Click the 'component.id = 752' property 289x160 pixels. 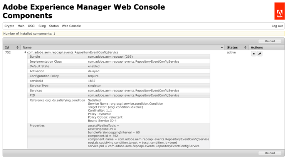tap(103, 136)
